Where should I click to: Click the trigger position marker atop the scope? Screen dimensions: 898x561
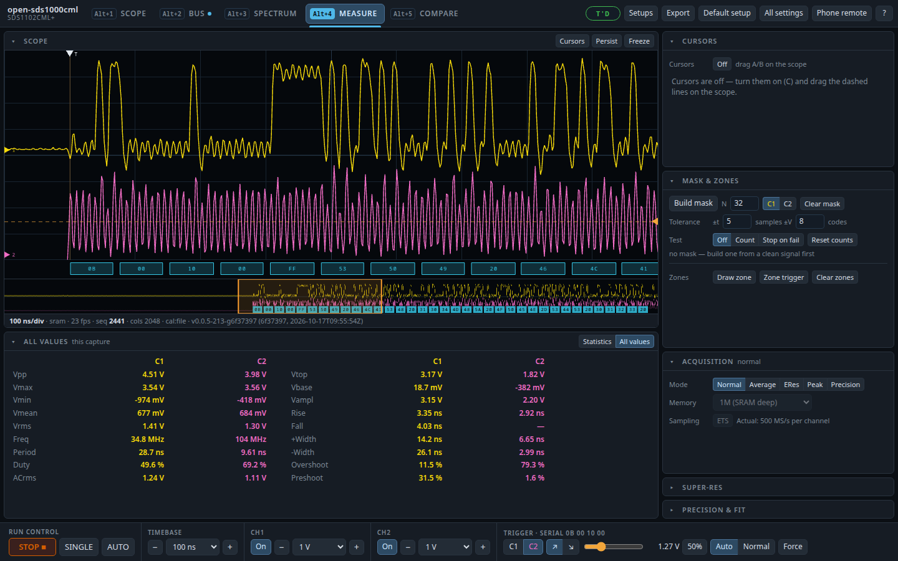click(x=70, y=54)
